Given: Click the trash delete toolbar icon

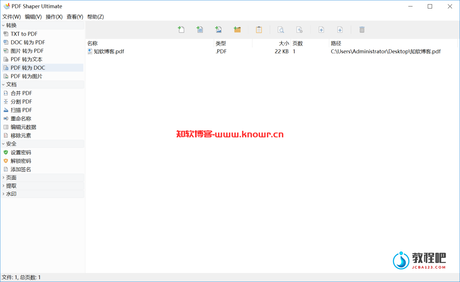Looking at the screenshot, I should (362, 29).
